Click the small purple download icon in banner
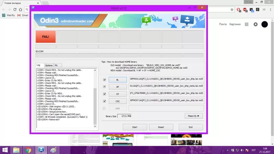The height and width of the screenshot is (154, 274). coord(175,18)
